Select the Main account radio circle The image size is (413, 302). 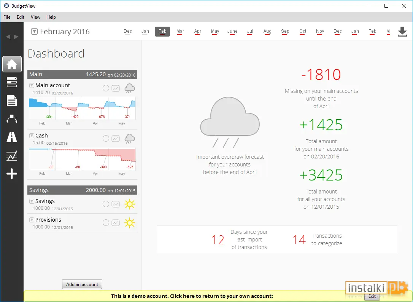coord(106,88)
